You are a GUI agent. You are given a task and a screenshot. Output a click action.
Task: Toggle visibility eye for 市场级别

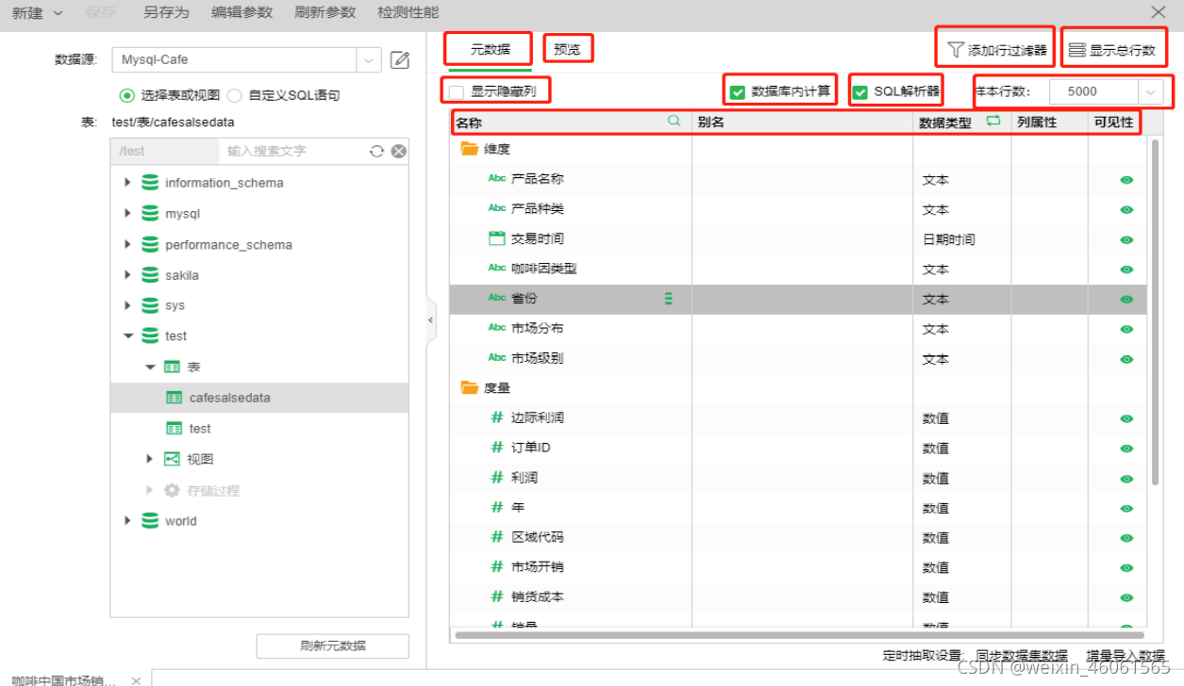1126,359
